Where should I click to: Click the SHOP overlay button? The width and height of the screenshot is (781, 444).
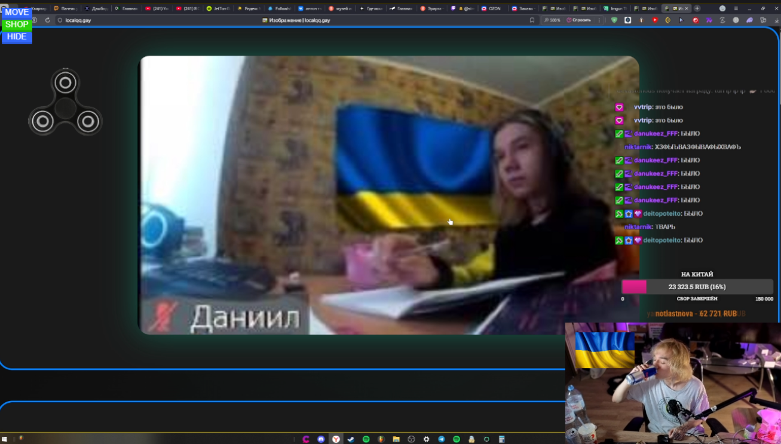17,25
